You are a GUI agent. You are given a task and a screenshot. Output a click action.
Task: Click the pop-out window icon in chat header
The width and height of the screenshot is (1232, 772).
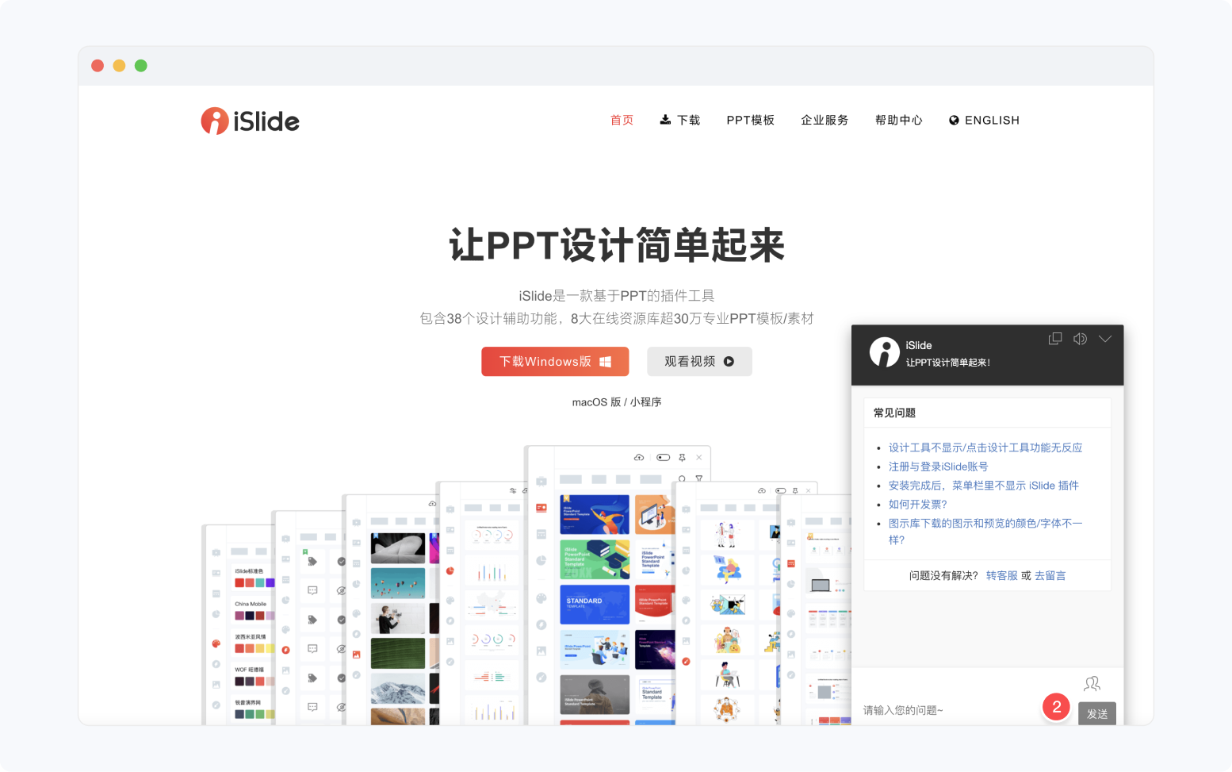point(1055,339)
